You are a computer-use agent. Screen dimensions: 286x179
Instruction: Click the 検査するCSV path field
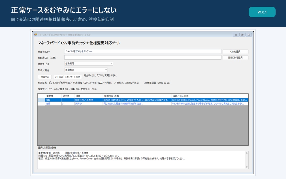point(143,51)
